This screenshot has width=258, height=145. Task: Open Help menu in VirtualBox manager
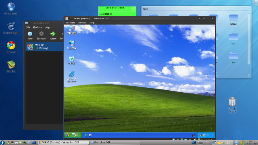(47, 27)
